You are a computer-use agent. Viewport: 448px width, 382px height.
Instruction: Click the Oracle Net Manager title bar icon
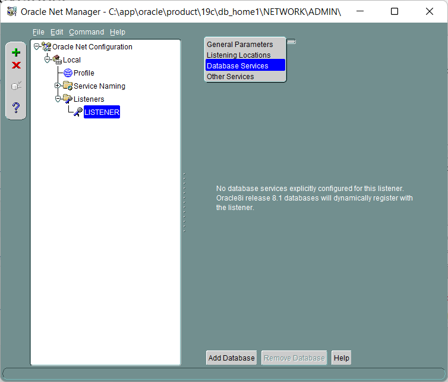[x=12, y=11]
